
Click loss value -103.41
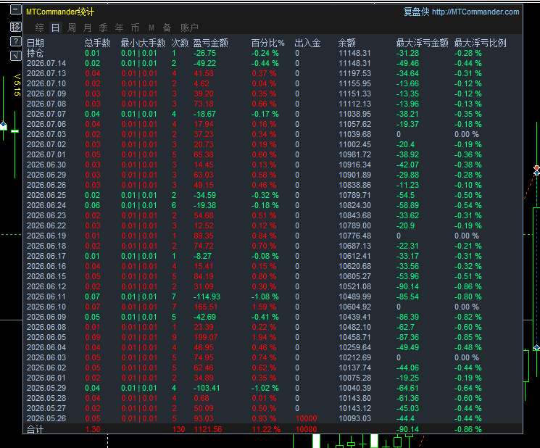(x=207, y=388)
